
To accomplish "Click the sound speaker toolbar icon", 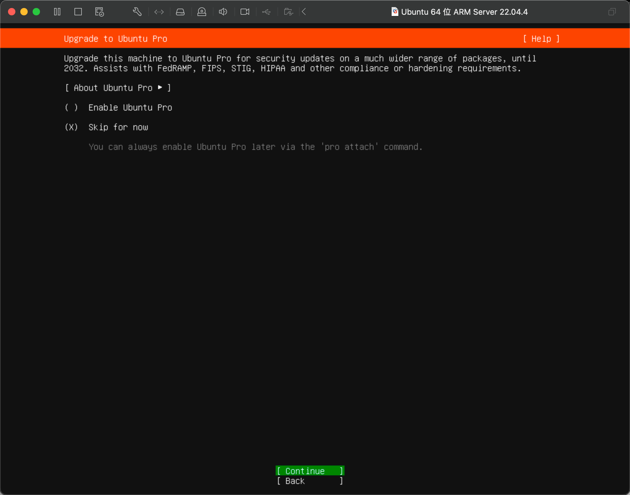I will point(223,12).
